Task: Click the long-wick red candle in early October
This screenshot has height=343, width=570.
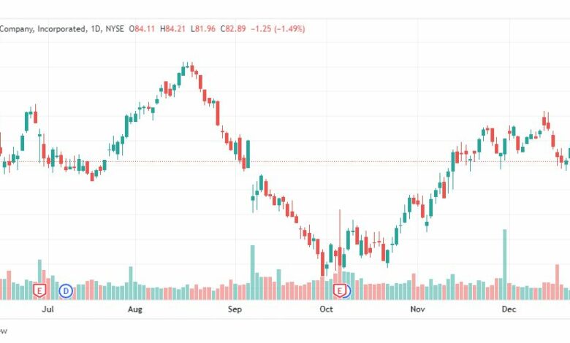Action: tap(340, 238)
